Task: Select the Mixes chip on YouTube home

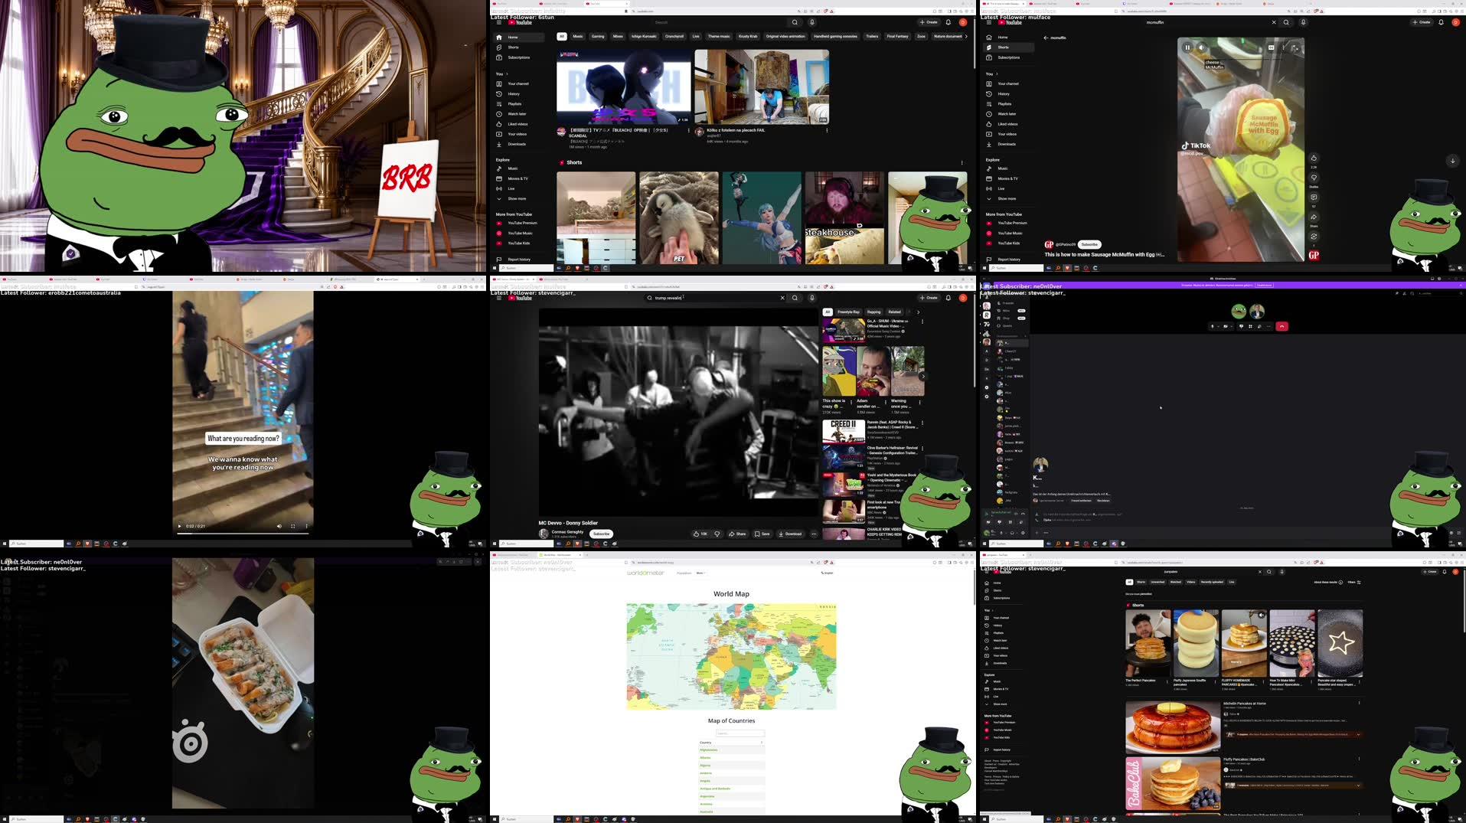Action: [x=618, y=36]
